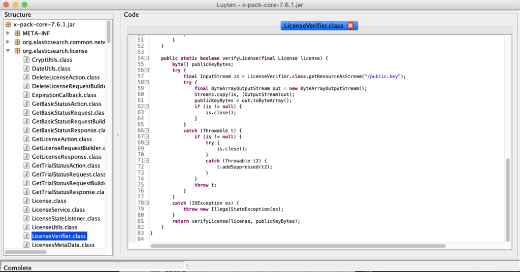Screen dimensions: 520x272
Task: Click the LicenseVerifier.class file icon
Action: (x=26, y=236)
